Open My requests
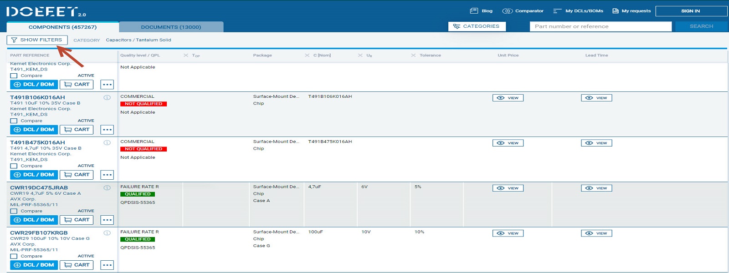 [631, 11]
